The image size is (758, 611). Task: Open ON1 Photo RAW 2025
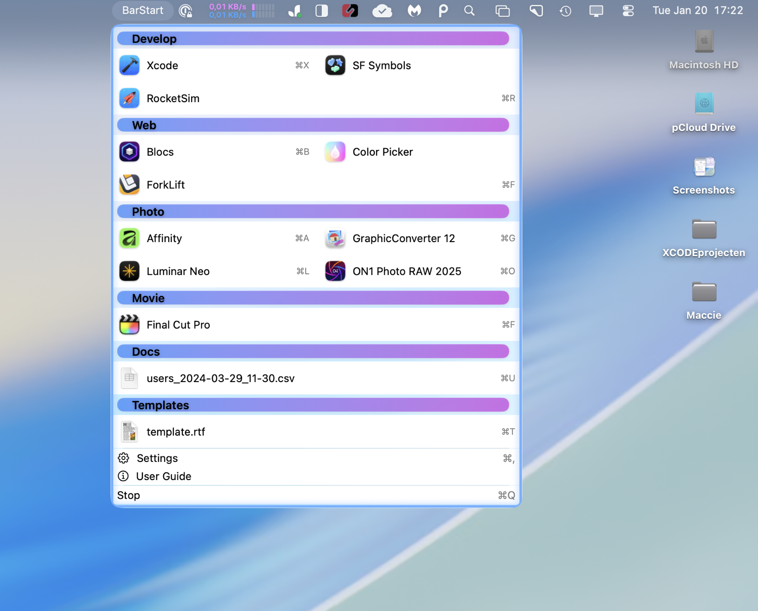[406, 271]
